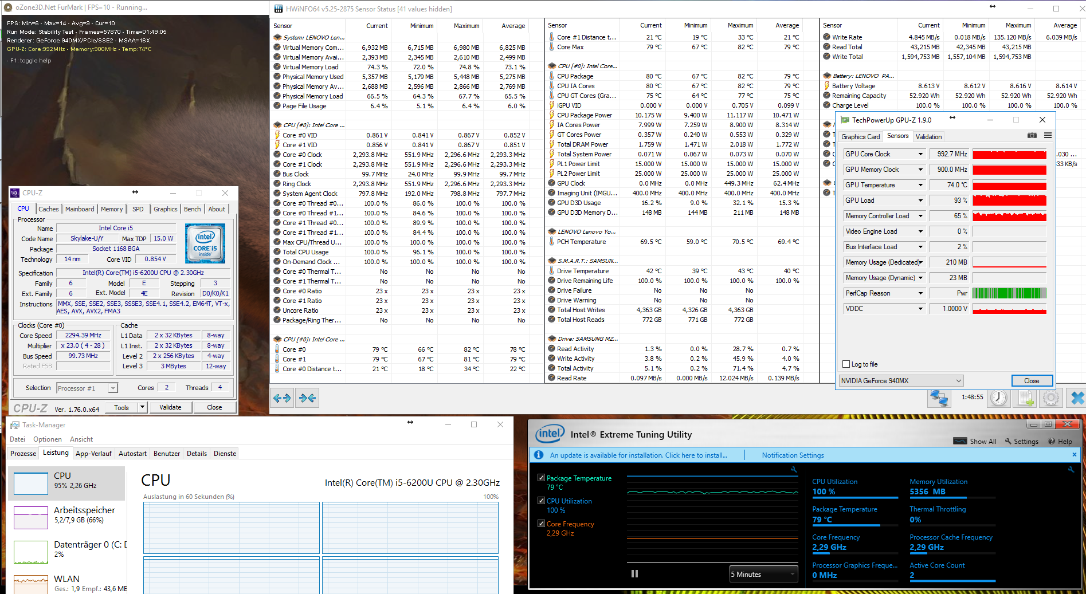The width and height of the screenshot is (1086, 594).
Task: Open SPD tab in CPU-Z
Action: tap(138, 209)
